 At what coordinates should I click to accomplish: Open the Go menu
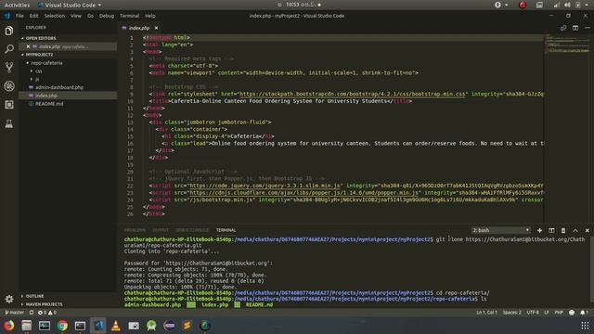[90, 16]
